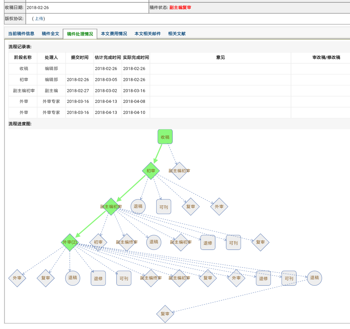Click the 可刊 box in third row

pos(164,207)
